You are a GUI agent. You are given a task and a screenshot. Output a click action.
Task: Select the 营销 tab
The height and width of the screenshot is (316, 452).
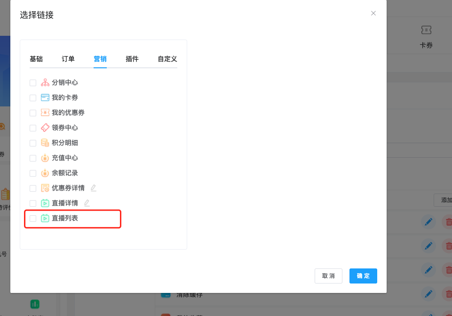pos(100,59)
